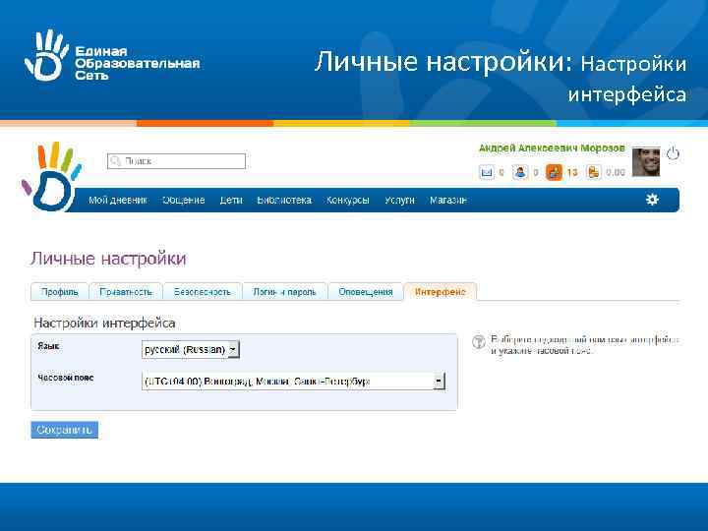This screenshot has width=708, height=531.
Task: Open the Язык language dropdown
Action: click(x=191, y=349)
